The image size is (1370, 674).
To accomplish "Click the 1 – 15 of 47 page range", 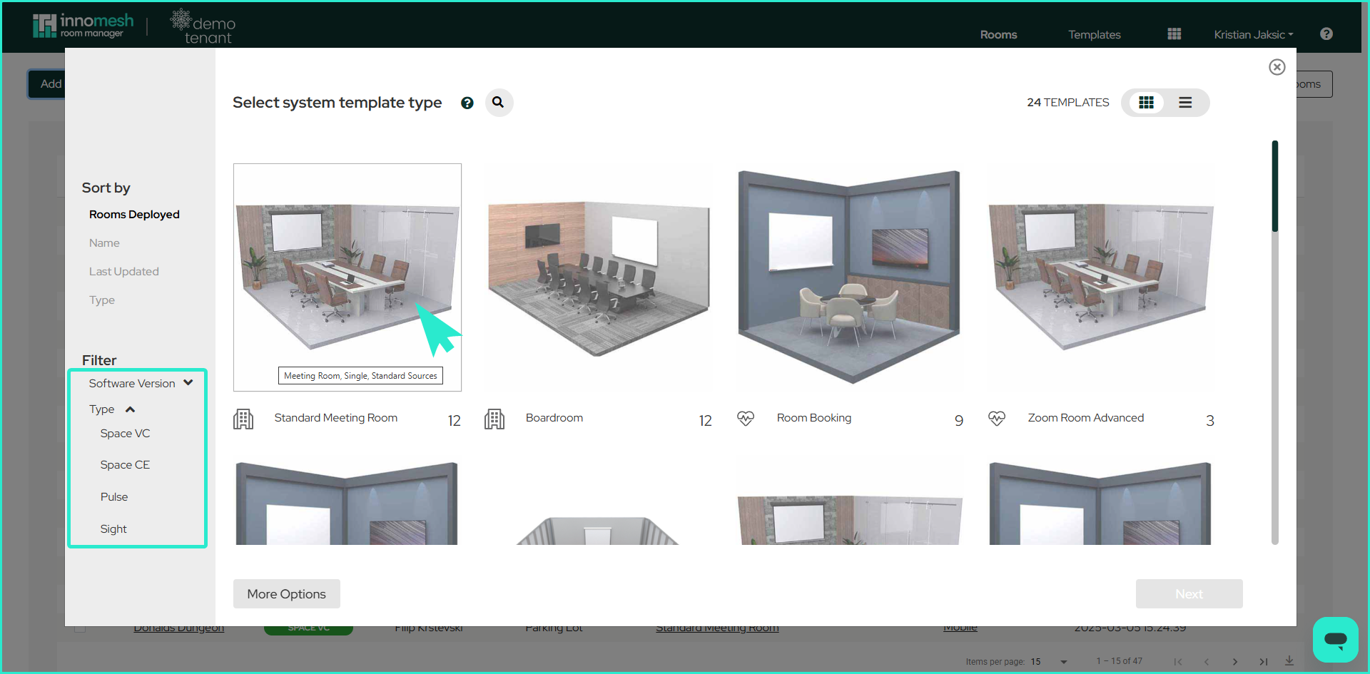I will click(1120, 661).
